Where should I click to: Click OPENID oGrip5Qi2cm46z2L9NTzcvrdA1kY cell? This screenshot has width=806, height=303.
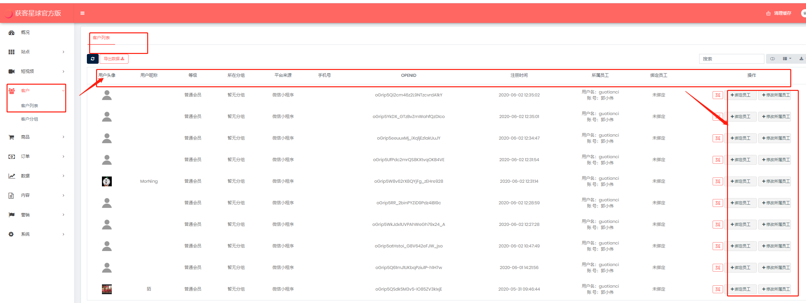[x=409, y=95]
